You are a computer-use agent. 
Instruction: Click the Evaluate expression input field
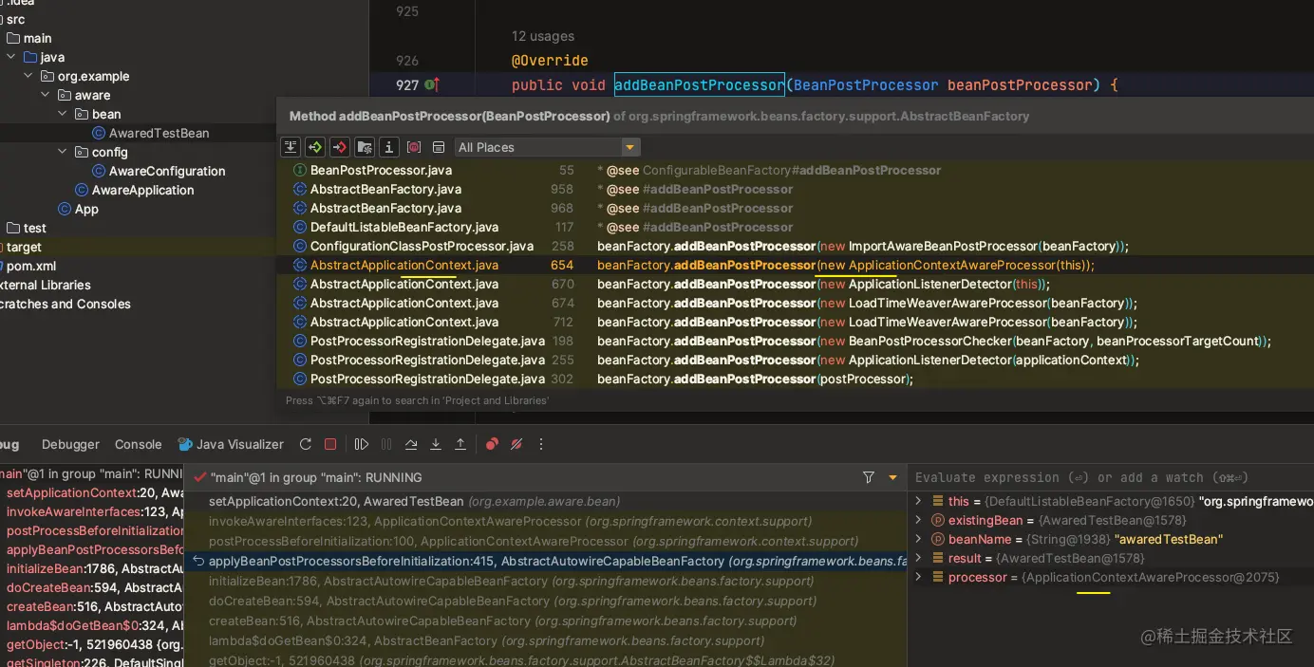point(1111,477)
